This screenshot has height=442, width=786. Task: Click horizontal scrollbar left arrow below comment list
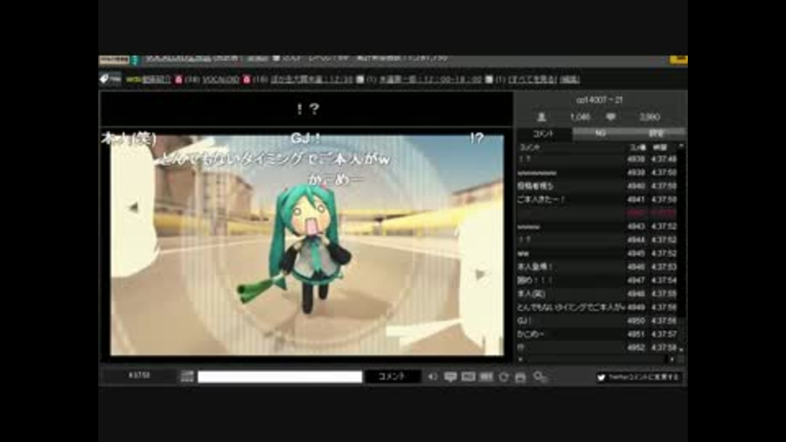(521, 359)
